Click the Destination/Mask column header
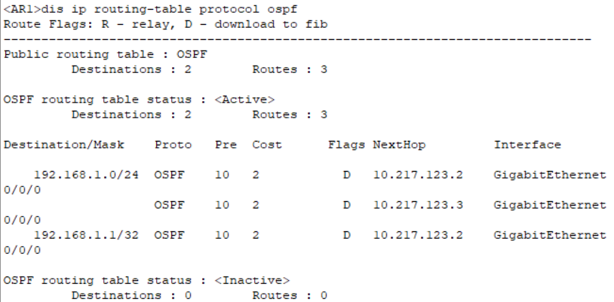The width and height of the screenshot is (614, 302). pyautogui.click(x=63, y=145)
